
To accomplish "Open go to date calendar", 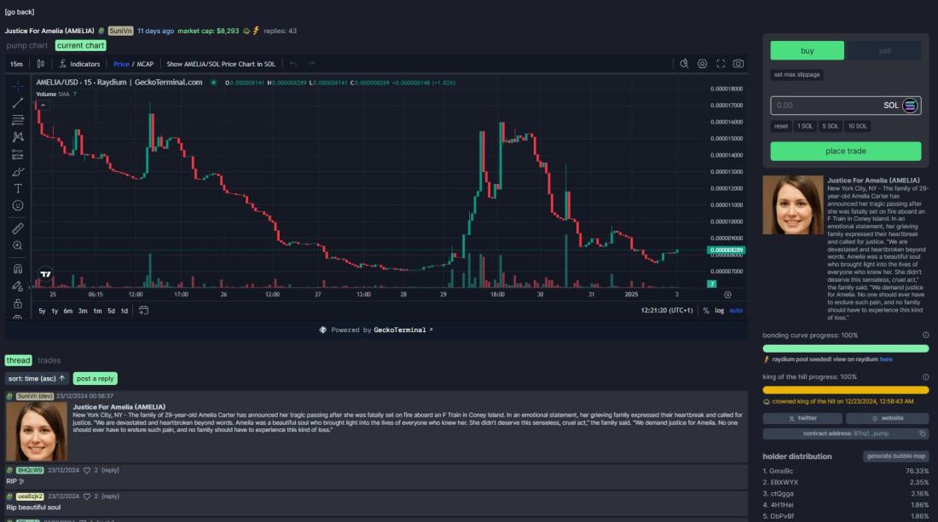I will (x=143, y=311).
